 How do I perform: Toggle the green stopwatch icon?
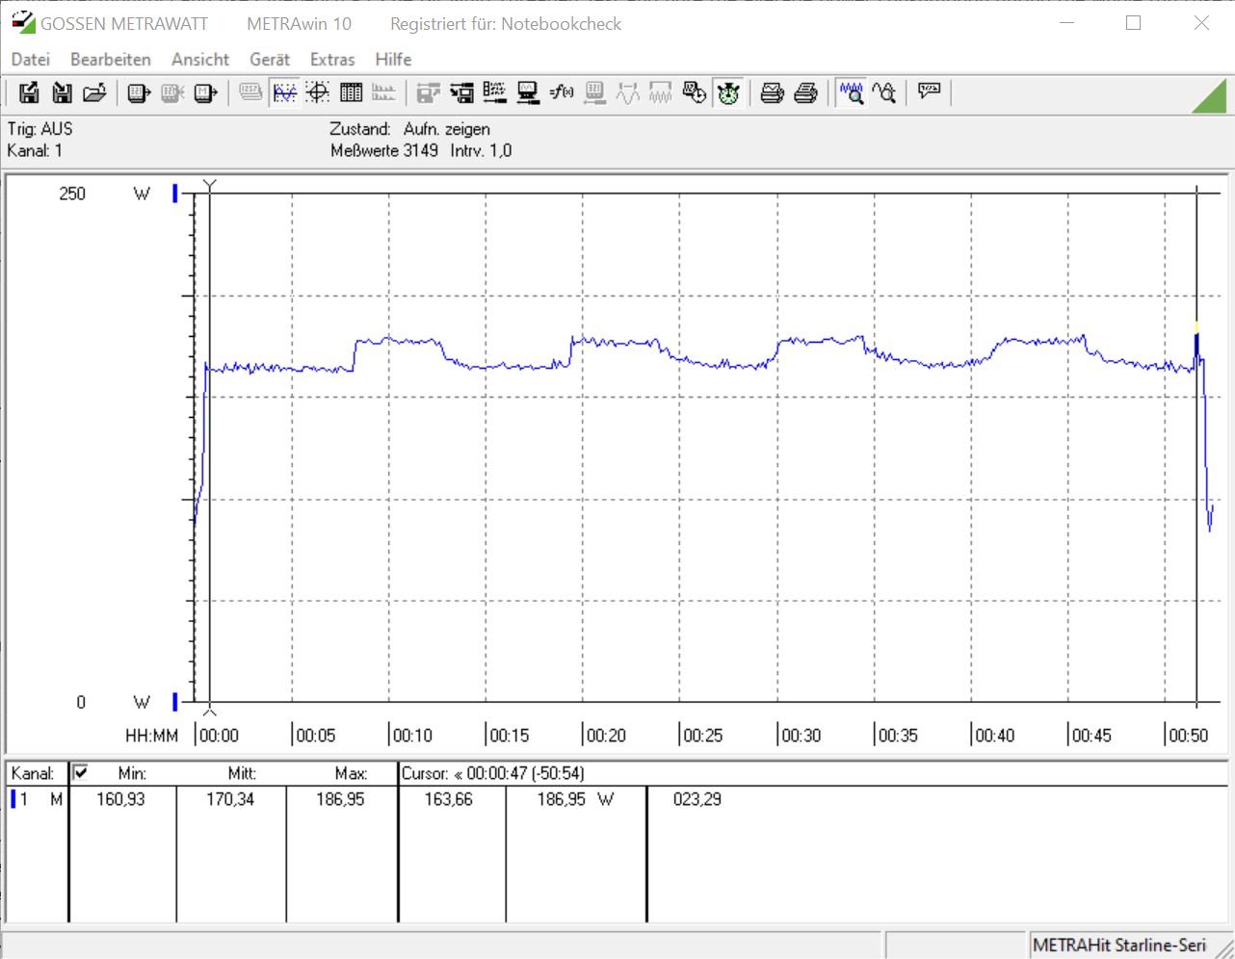click(728, 92)
